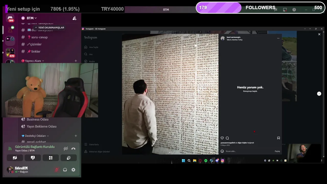The image size is (327, 184).
Task: Open Instagram Daha fazla menu
Action: pos(91,144)
